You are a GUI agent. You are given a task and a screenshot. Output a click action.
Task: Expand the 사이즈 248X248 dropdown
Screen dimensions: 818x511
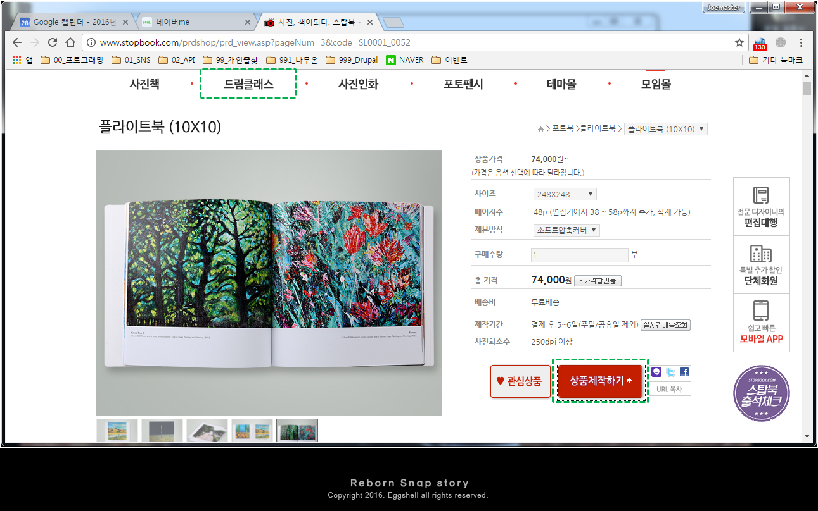(x=565, y=194)
